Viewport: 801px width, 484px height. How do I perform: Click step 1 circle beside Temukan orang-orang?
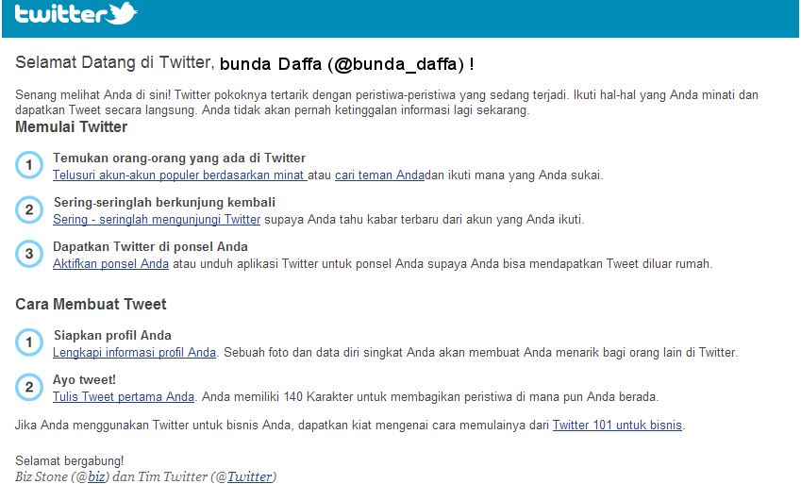pyautogui.click(x=29, y=165)
